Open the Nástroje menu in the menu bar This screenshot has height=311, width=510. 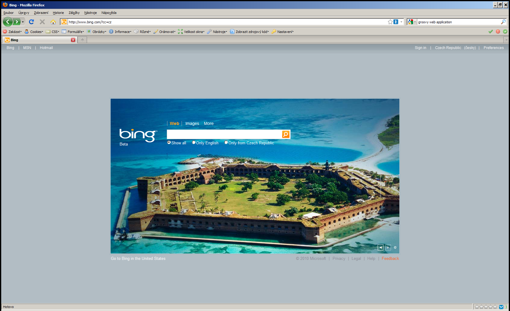coord(90,13)
